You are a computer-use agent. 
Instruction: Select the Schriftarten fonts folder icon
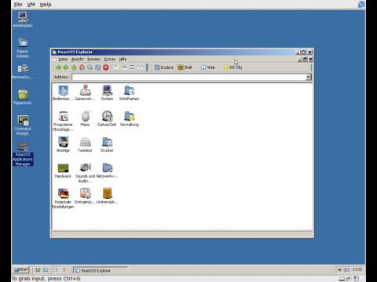pyautogui.click(x=129, y=92)
